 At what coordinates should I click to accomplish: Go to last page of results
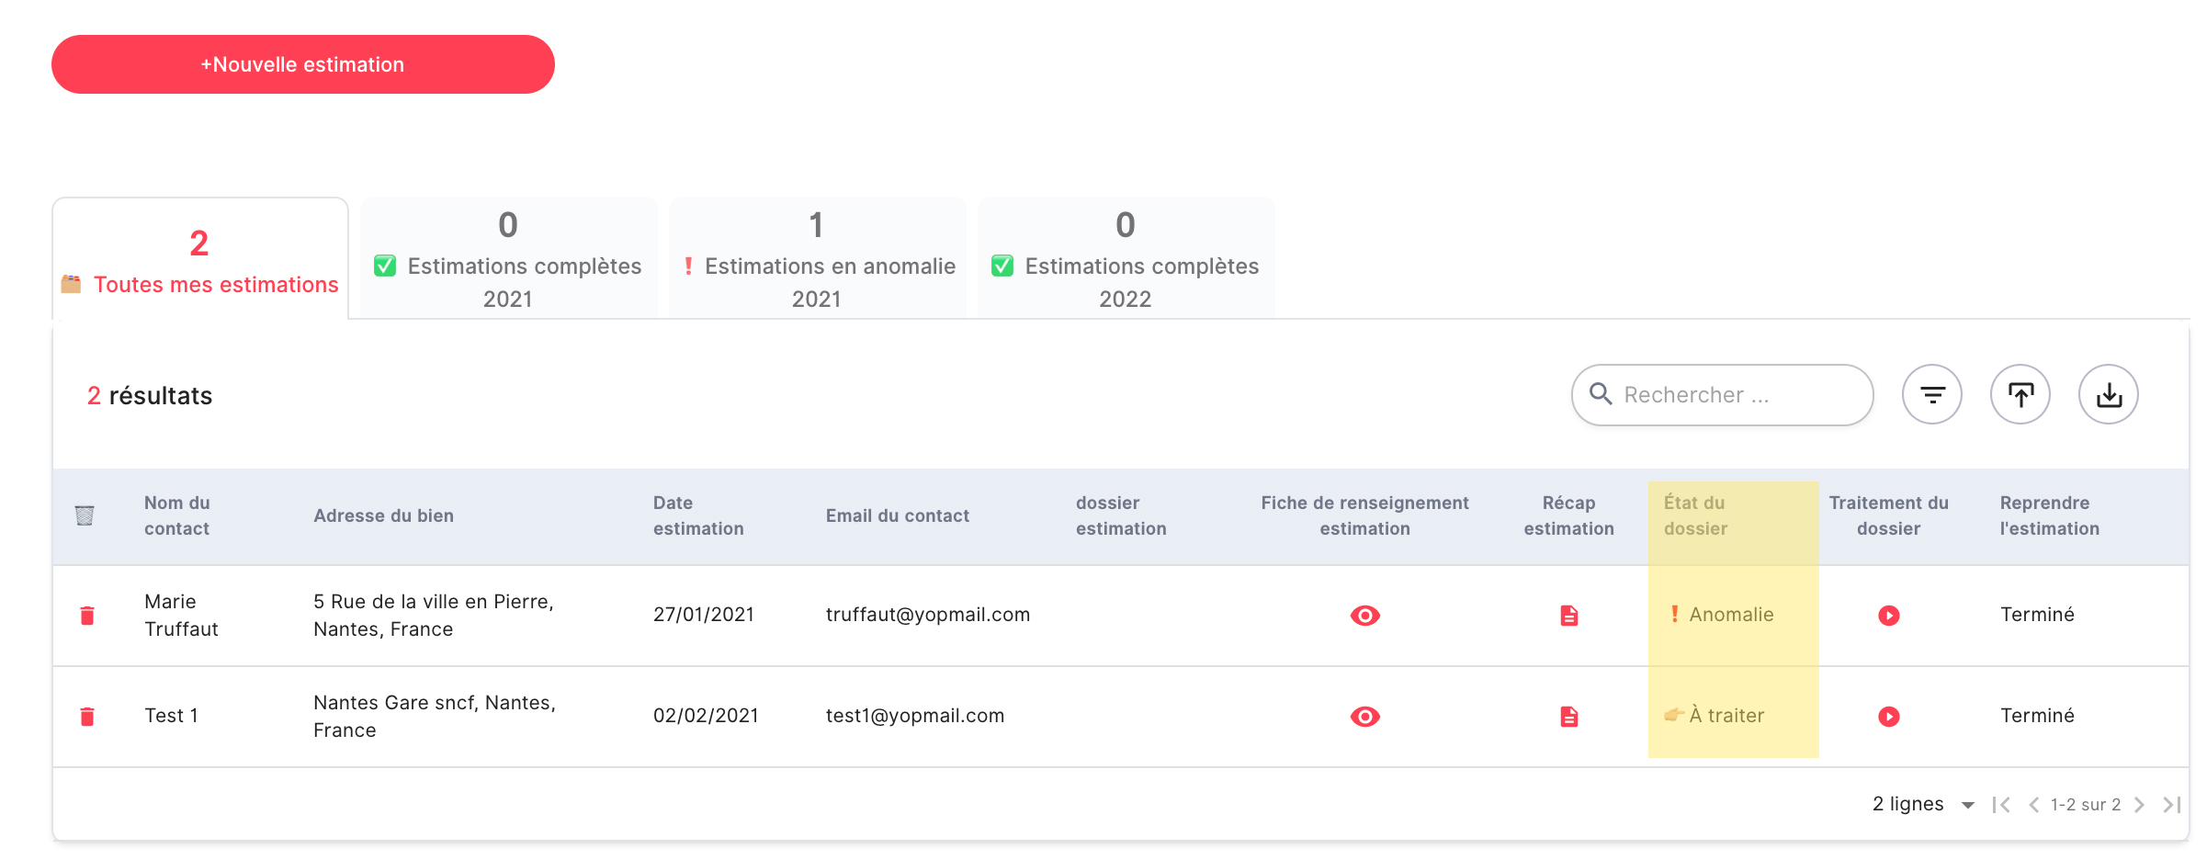pos(2172,805)
